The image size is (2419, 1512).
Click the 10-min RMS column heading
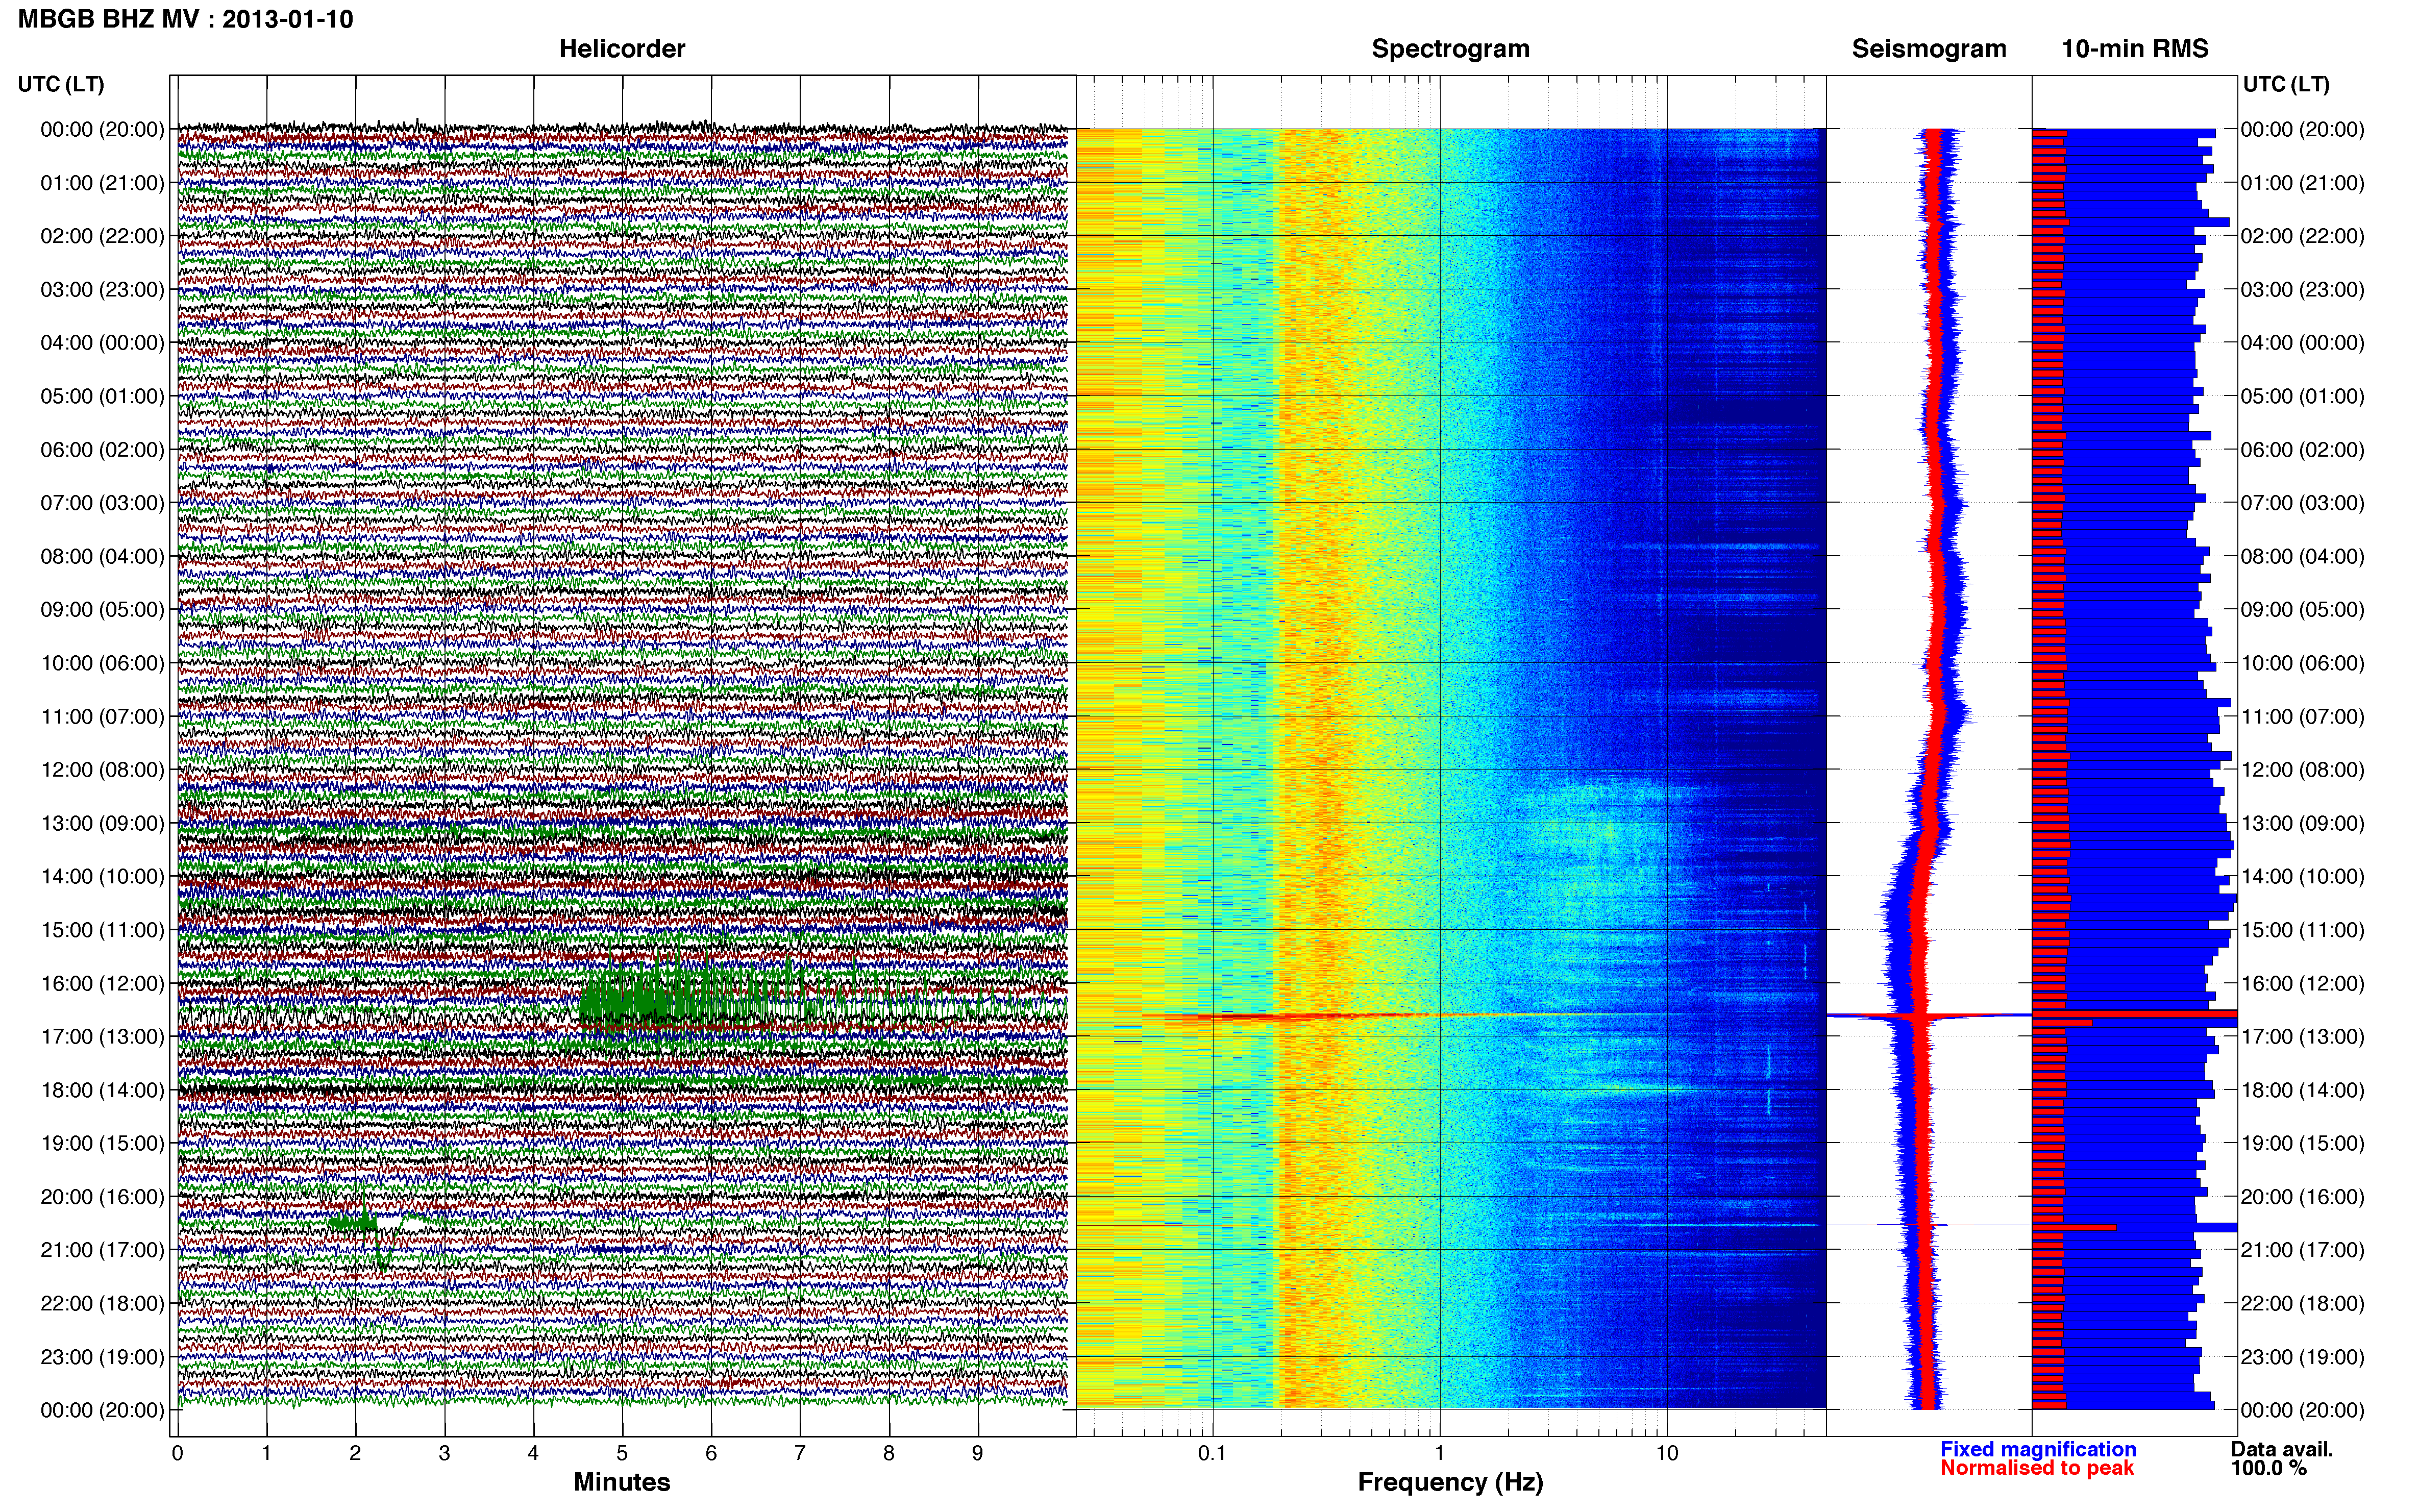(x=2134, y=49)
